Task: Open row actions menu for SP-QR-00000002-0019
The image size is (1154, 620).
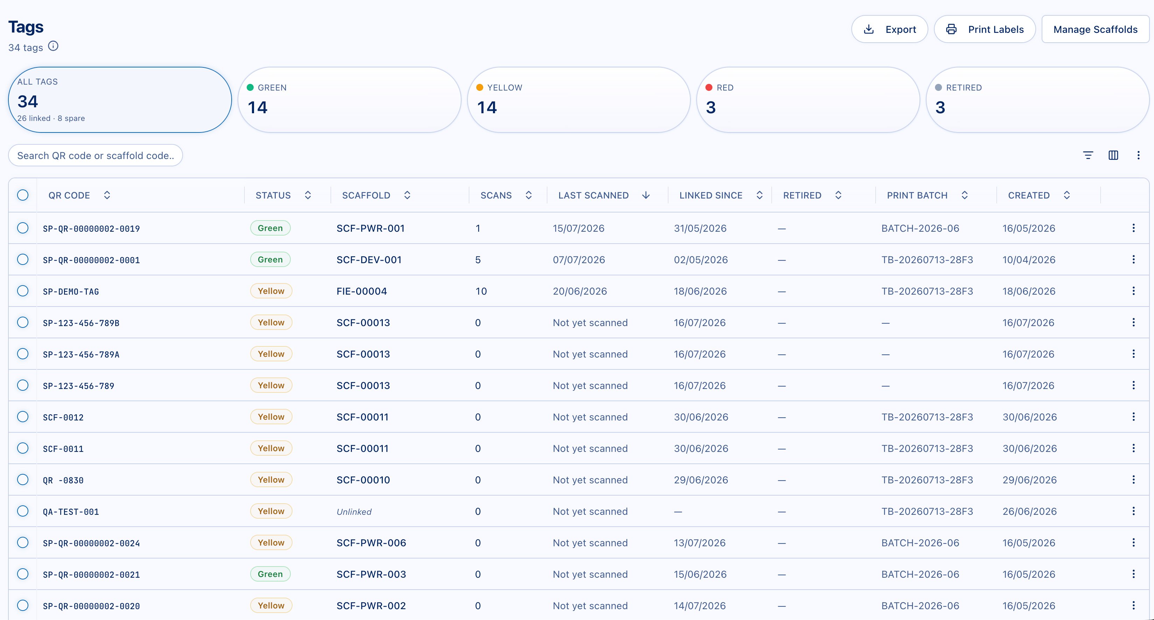Action: click(1133, 228)
